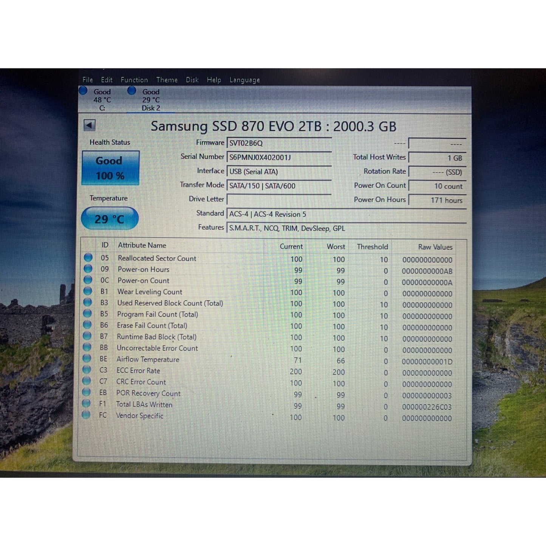Click the status orb for Runtime Bad Block
This screenshot has height=546, width=546.
point(87,336)
